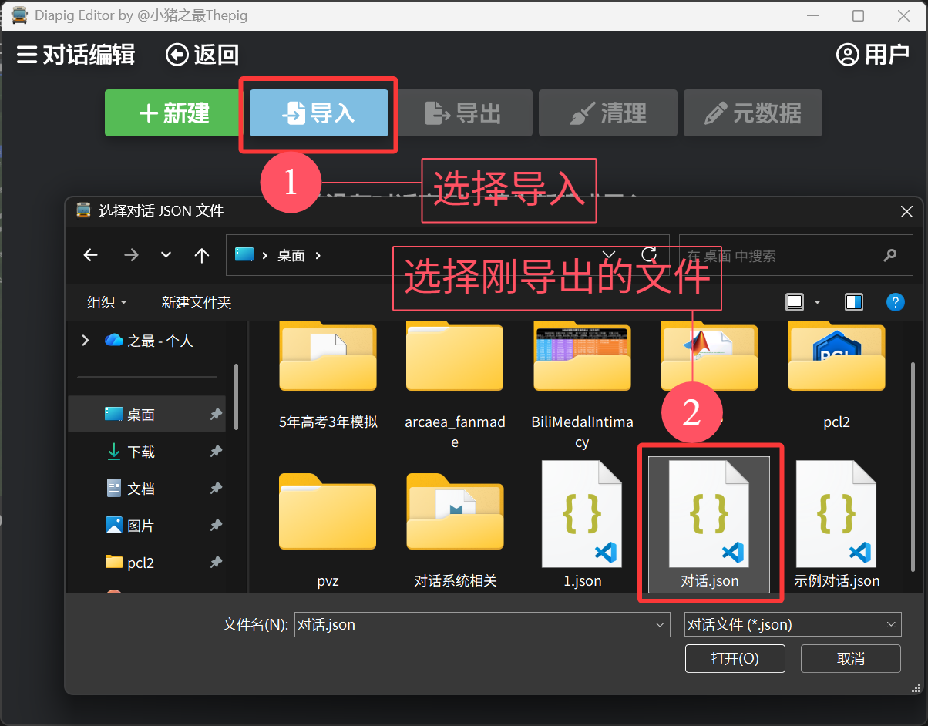Click 新建文件夹 in toolbar
Image resolution: width=928 pixels, height=726 pixels.
point(196,302)
